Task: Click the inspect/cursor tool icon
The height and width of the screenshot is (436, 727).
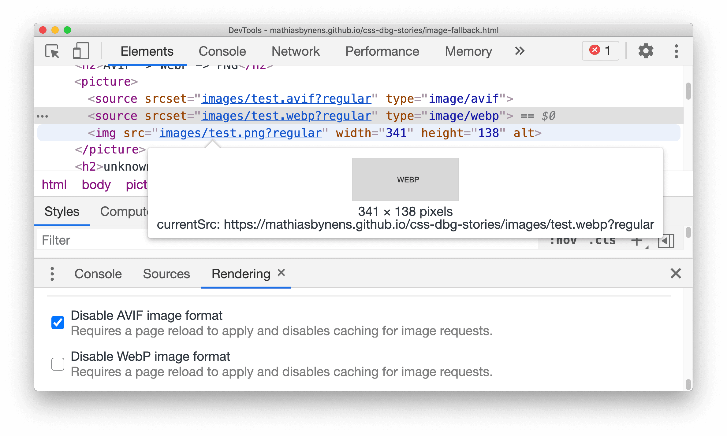Action: click(52, 50)
